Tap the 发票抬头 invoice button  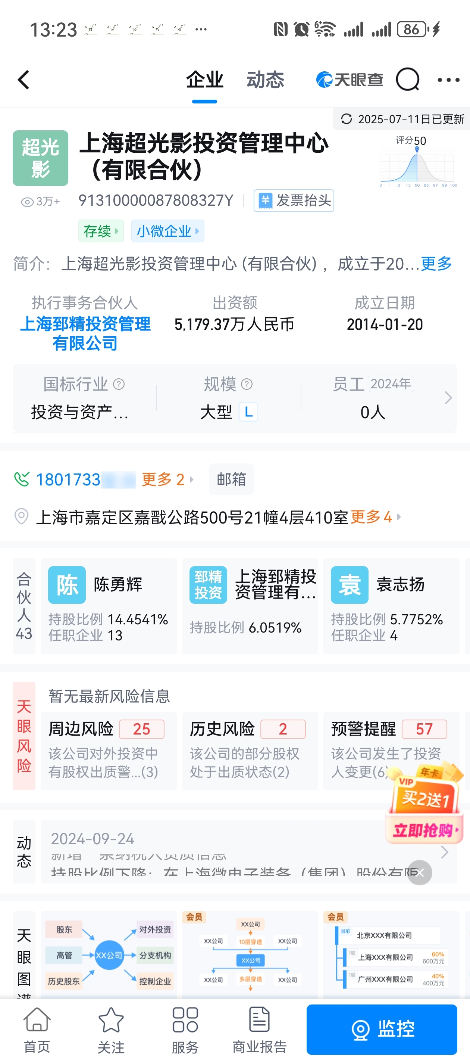(294, 201)
